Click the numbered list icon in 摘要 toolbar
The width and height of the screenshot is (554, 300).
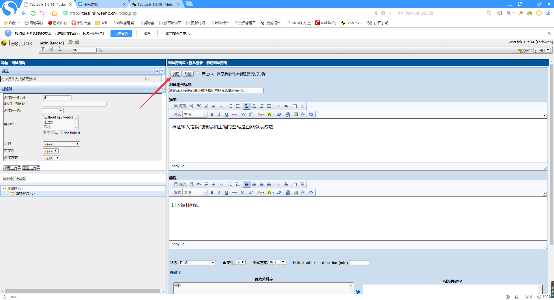[230, 106]
